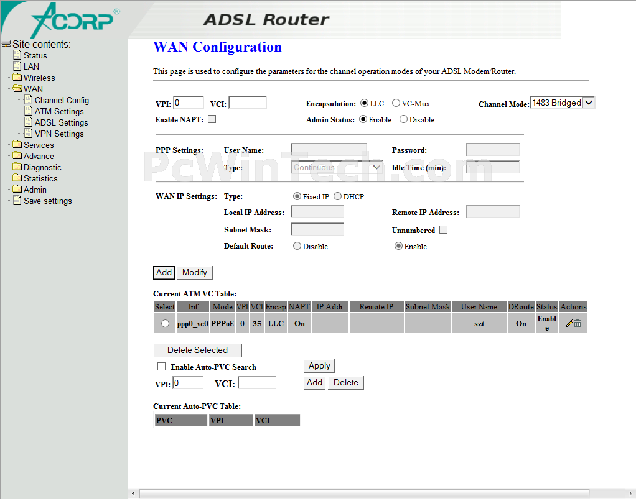The height and width of the screenshot is (499, 636).
Task: Click the pencil edit icon in ATM VC table
Action: 569,323
